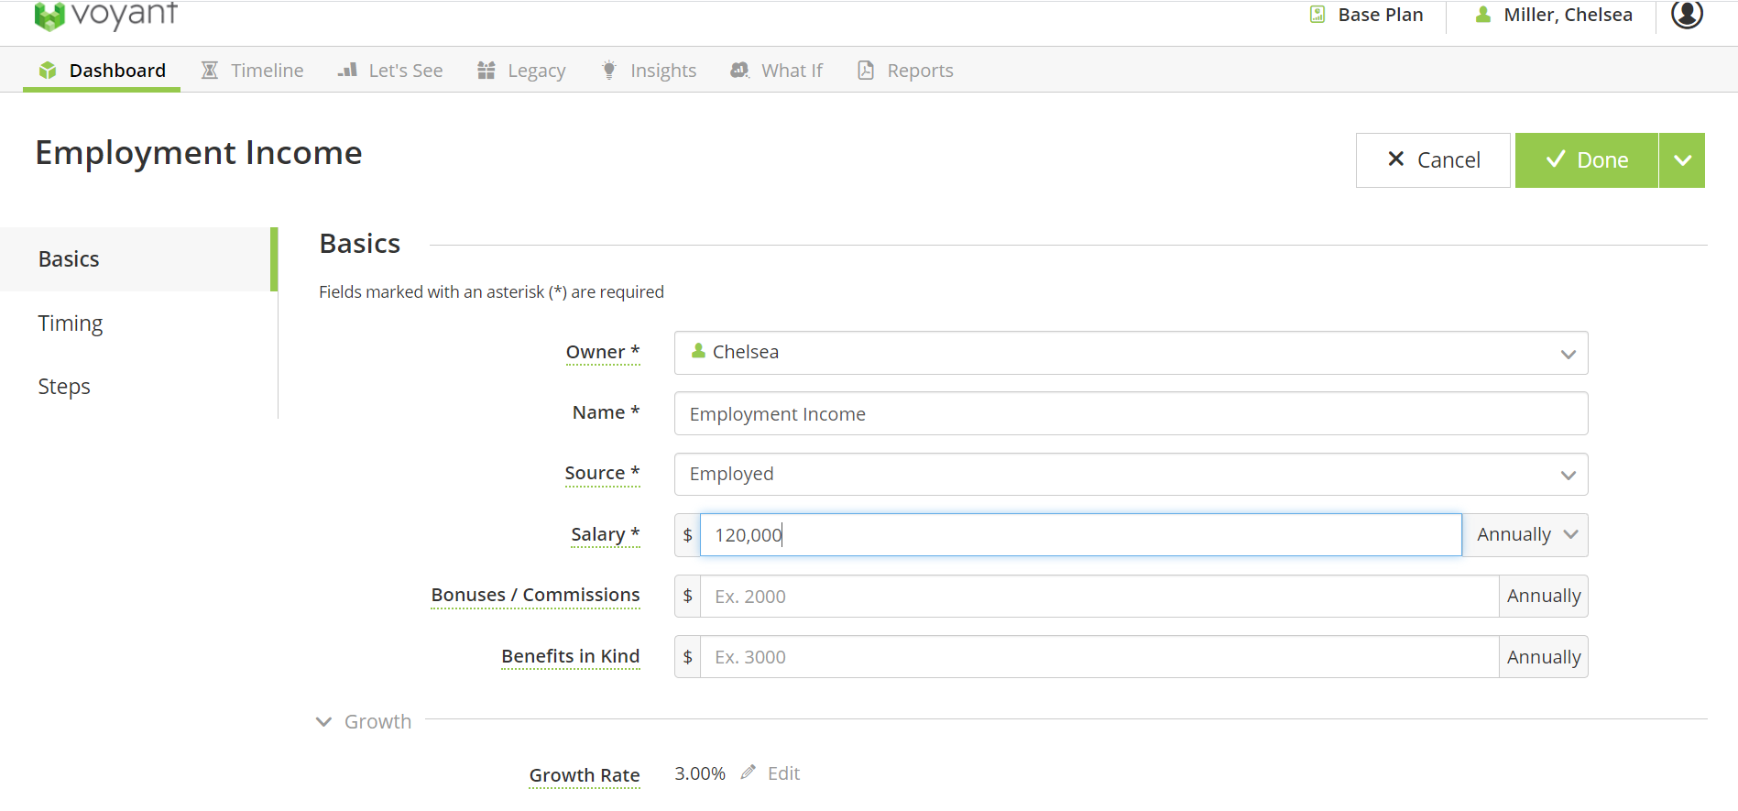This screenshot has height=811, width=1738.
Task: Click the Let's See bar chart icon
Action: tap(347, 70)
